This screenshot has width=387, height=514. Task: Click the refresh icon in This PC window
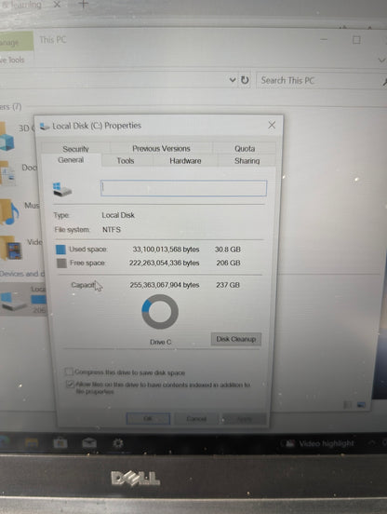pyautogui.click(x=245, y=80)
